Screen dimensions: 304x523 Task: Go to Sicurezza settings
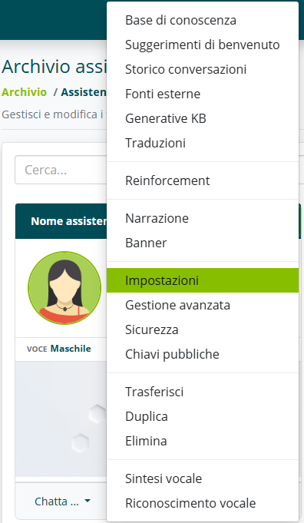(203, 329)
